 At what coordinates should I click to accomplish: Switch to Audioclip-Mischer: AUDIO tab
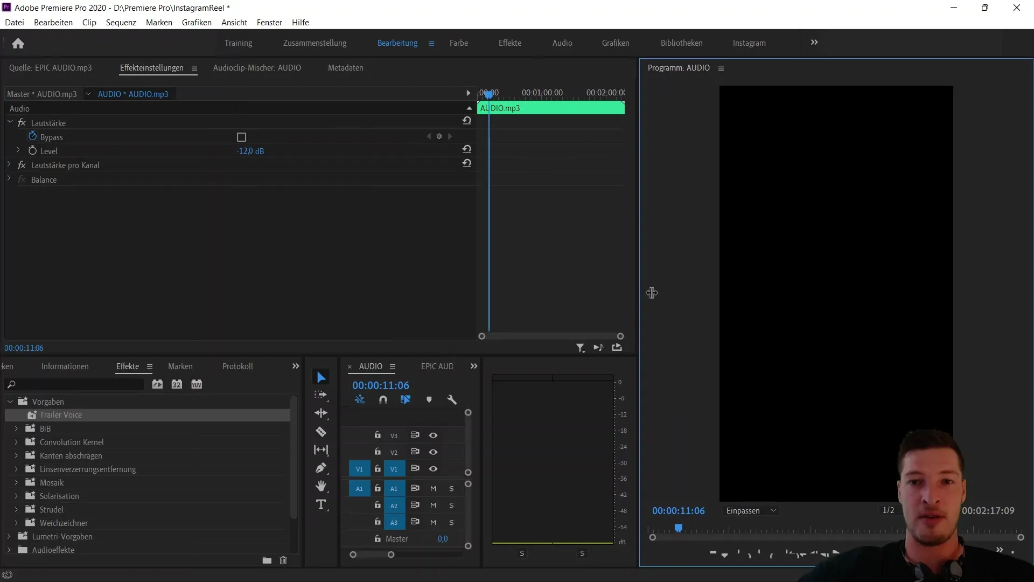257,68
